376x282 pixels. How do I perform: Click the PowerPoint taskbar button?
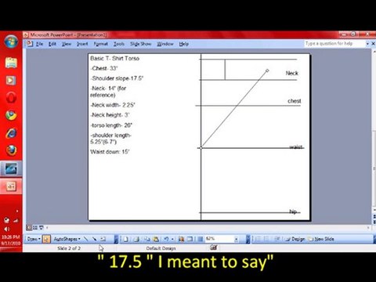click(11, 186)
